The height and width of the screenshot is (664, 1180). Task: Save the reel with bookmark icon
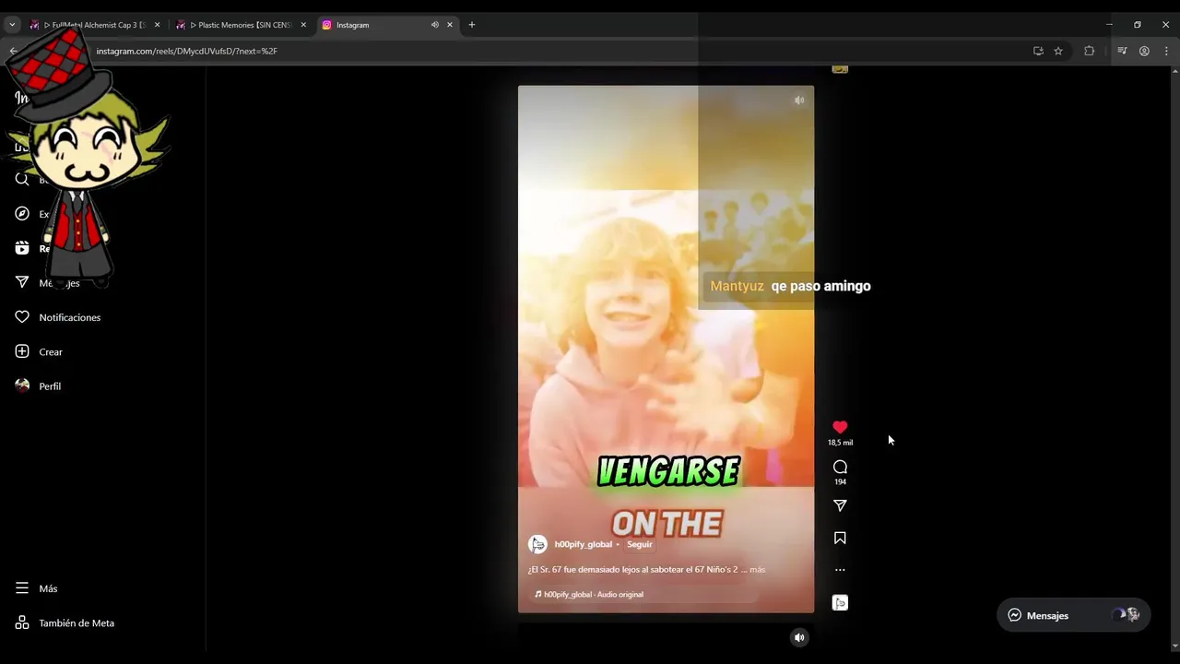coord(840,538)
